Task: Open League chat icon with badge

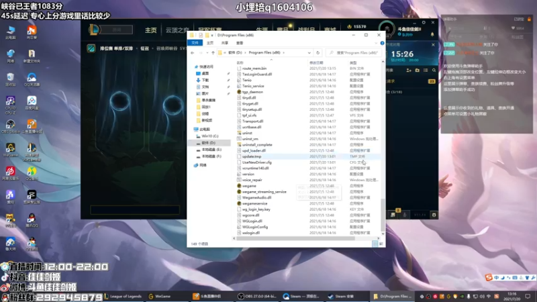Action: point(393,214)
